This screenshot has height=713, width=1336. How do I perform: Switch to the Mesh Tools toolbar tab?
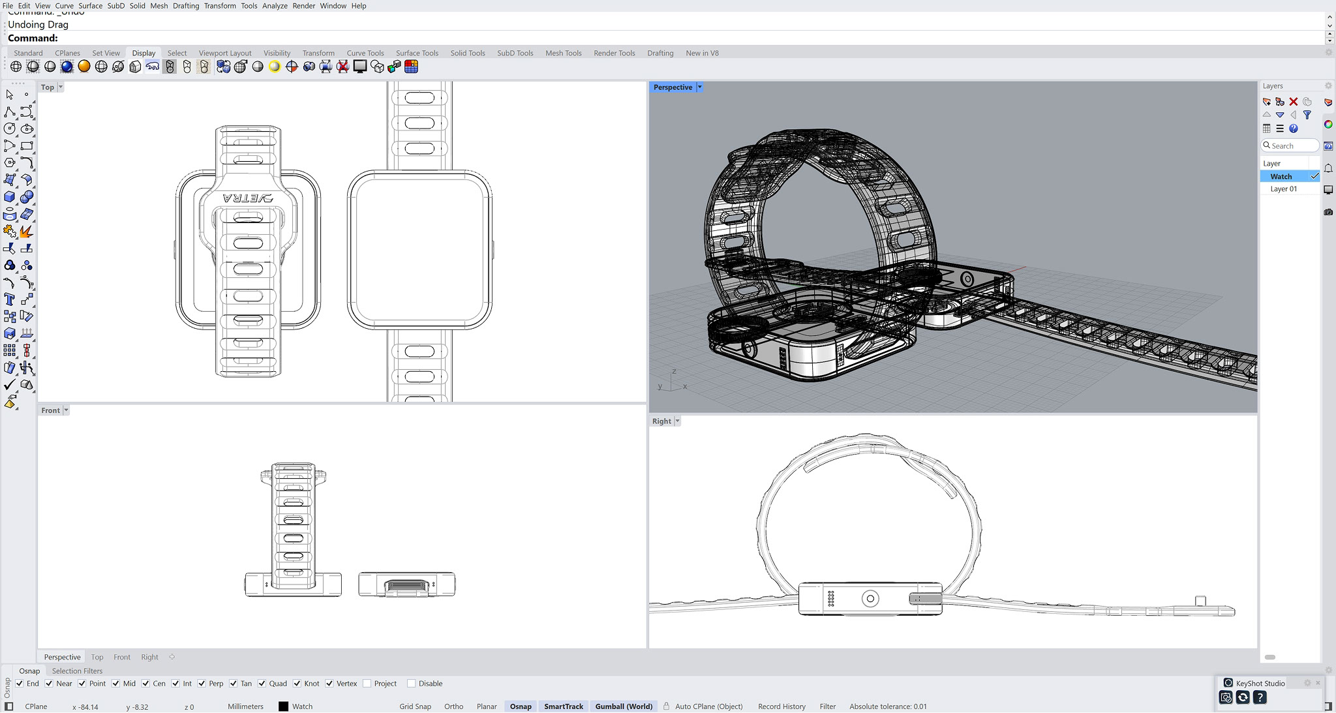point(563,53)
